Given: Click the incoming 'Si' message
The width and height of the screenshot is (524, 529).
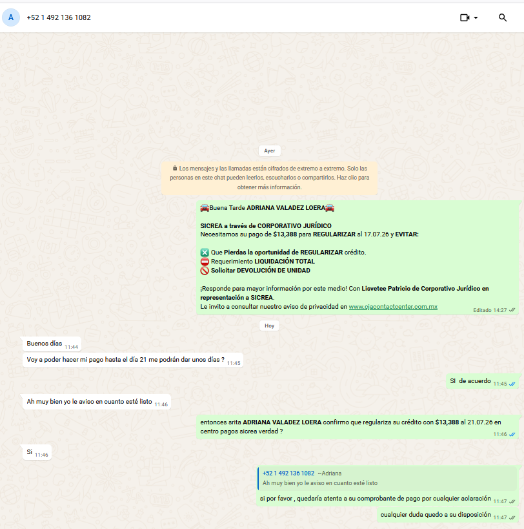Looking at the screenshot, I should point(37,452).
